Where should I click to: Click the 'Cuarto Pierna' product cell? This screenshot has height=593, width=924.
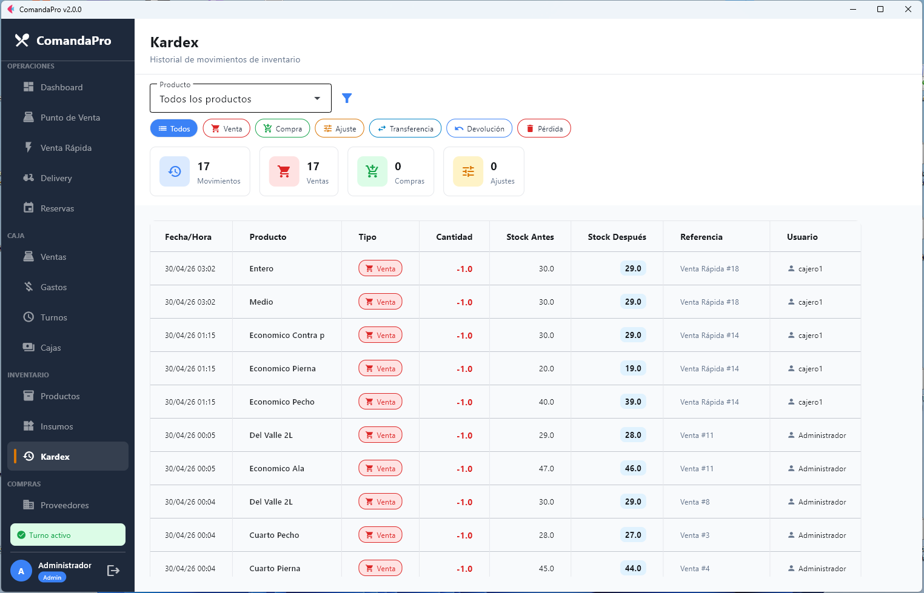(275, 569)
